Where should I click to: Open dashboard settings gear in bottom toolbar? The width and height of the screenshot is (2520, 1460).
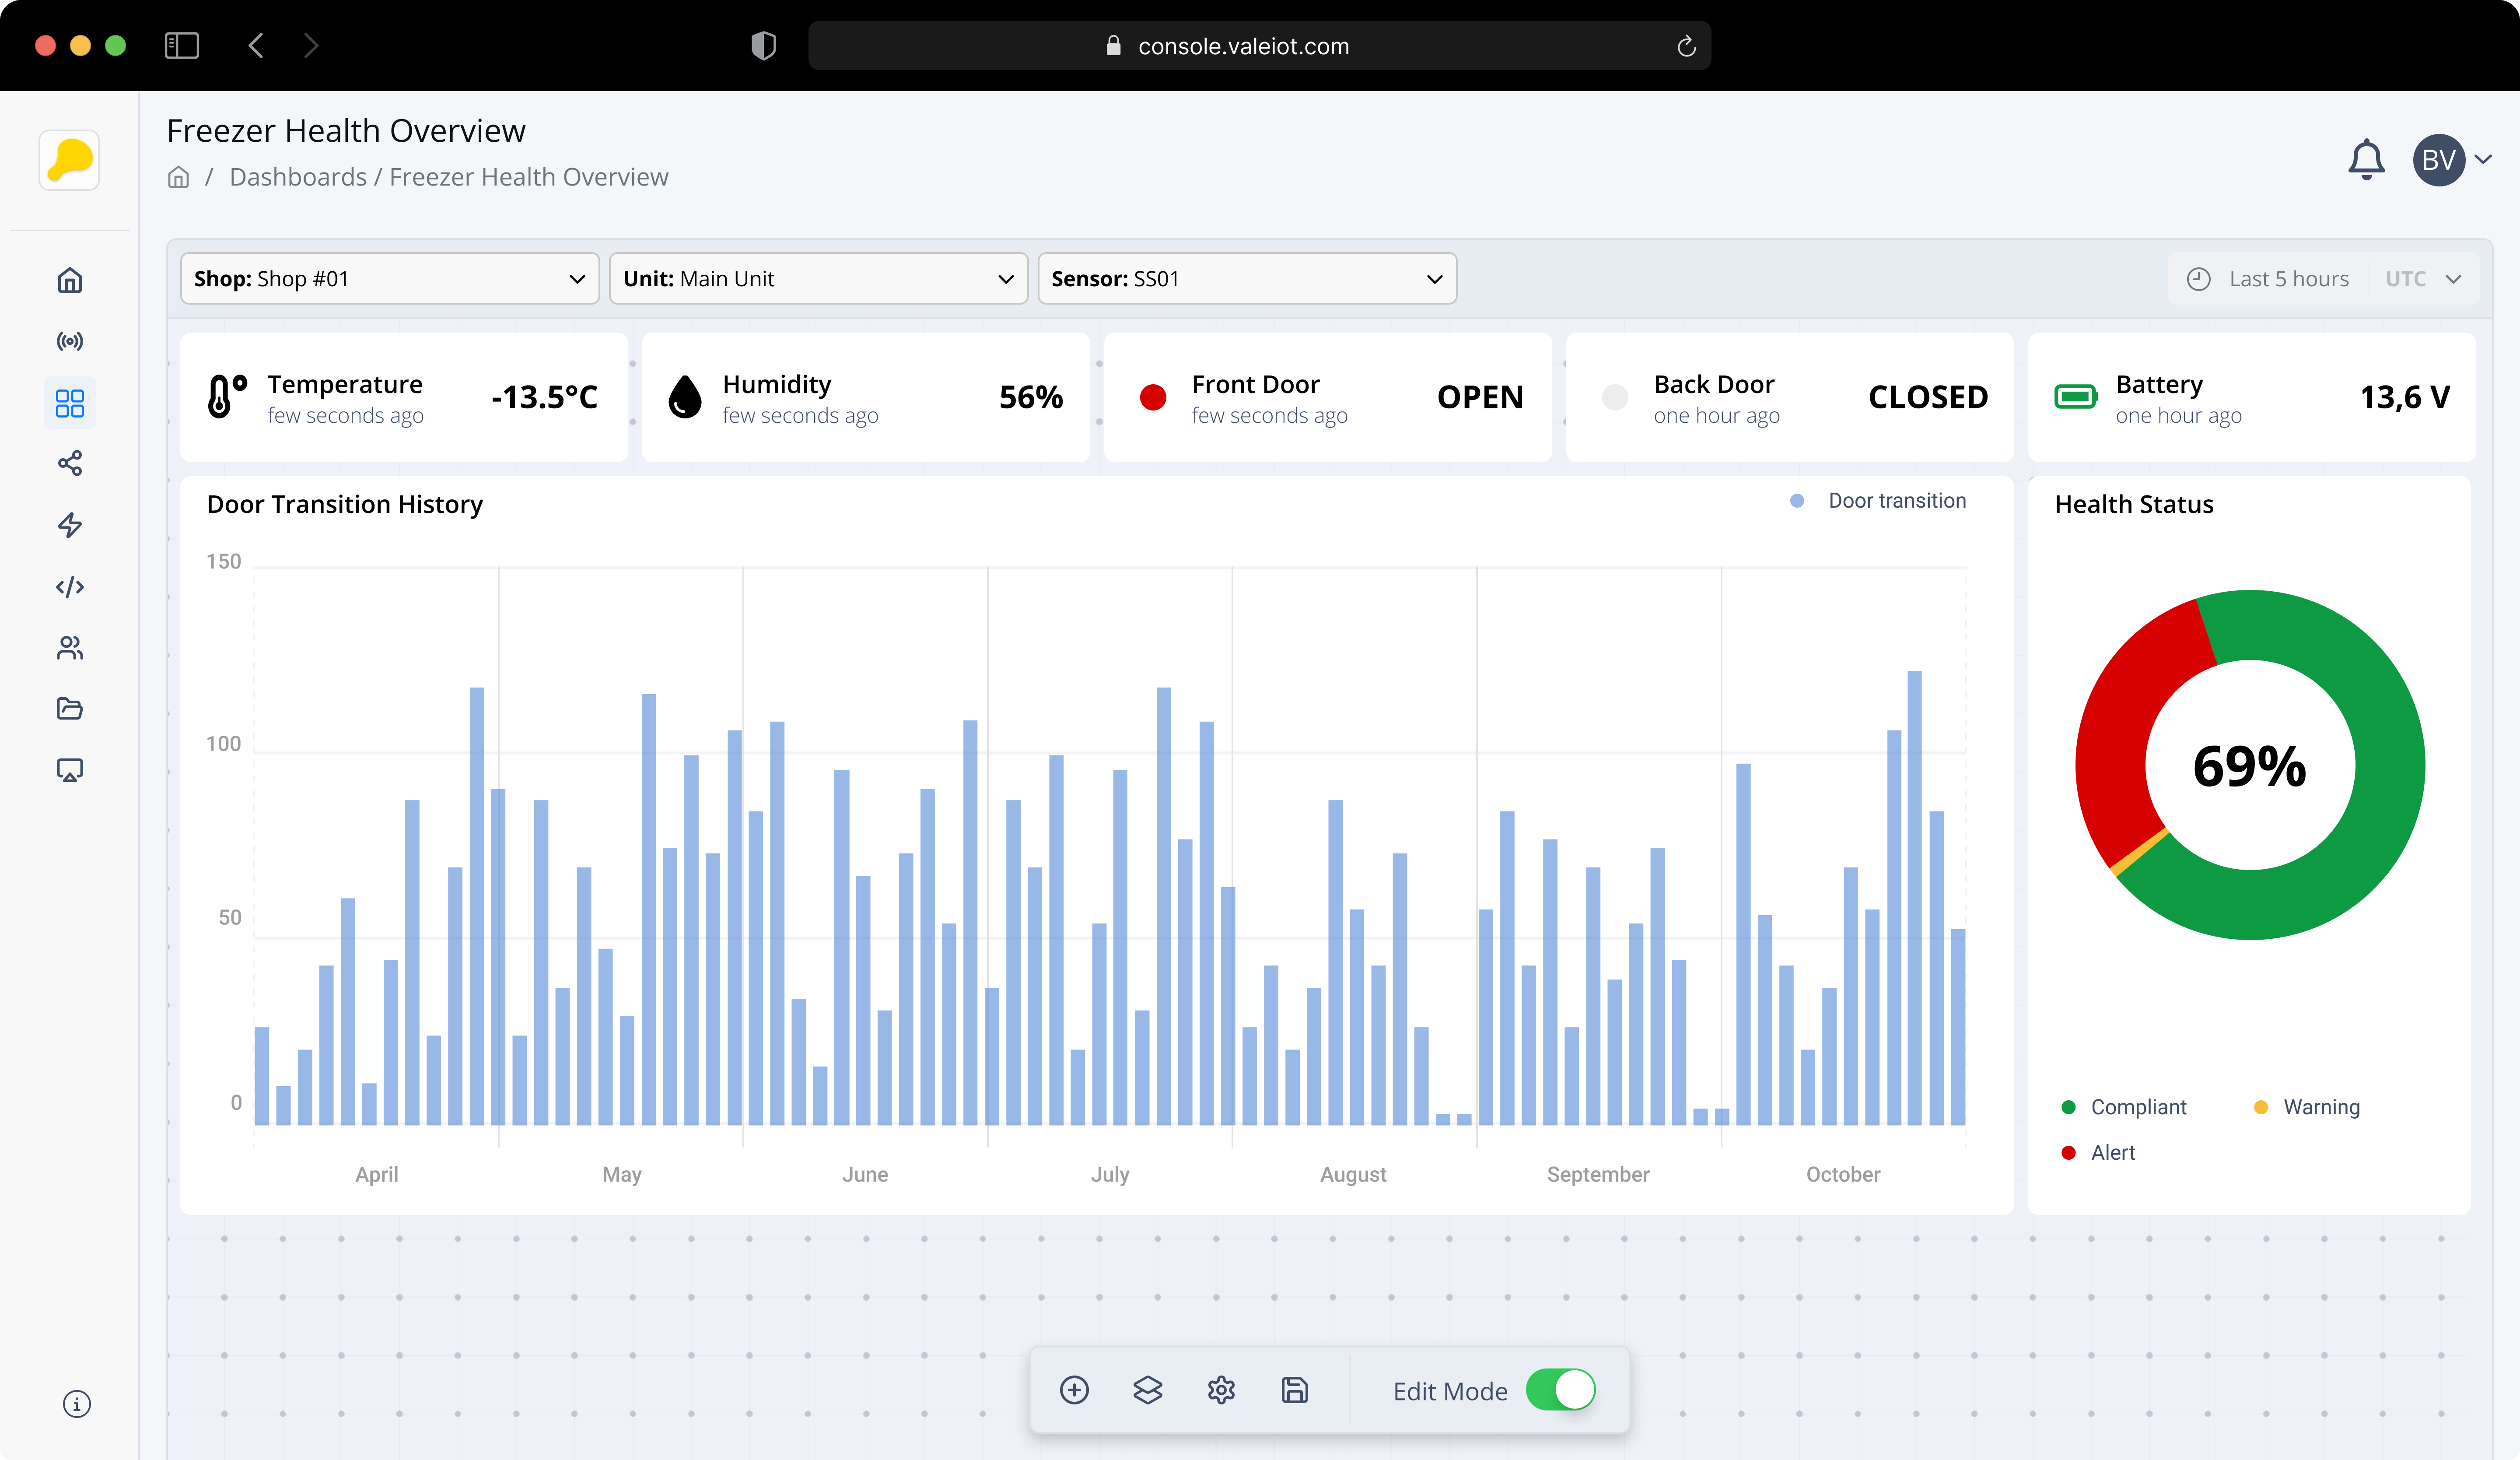[1221, 1390]
